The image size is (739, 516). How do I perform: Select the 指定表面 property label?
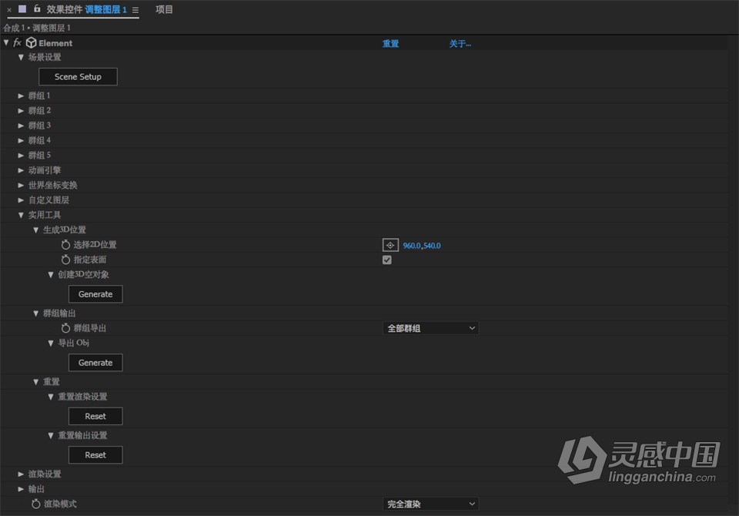(89, 260)
